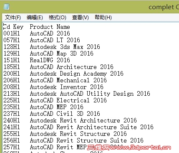The width and height of the screenshot is (179, 153).
Task: Click the product key 001H1
Action: pos(12,33)
